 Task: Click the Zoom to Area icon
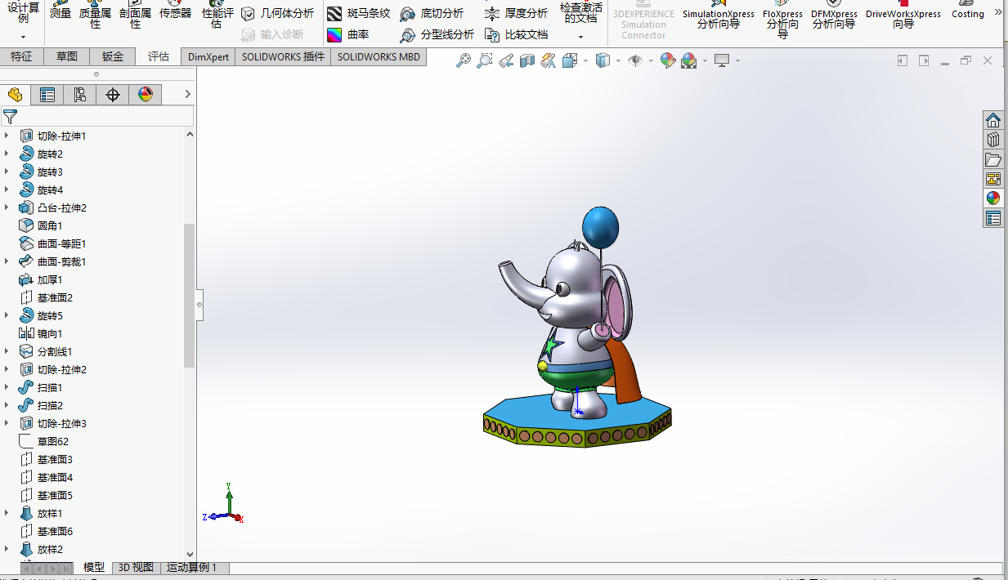pyautogui.click(x=485, y=60)
